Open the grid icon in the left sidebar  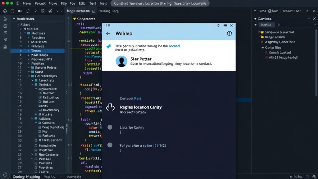coord(5,47)
